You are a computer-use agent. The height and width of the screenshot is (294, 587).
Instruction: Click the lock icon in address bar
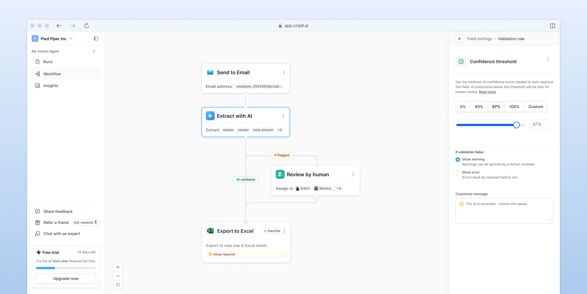(280, 26)
